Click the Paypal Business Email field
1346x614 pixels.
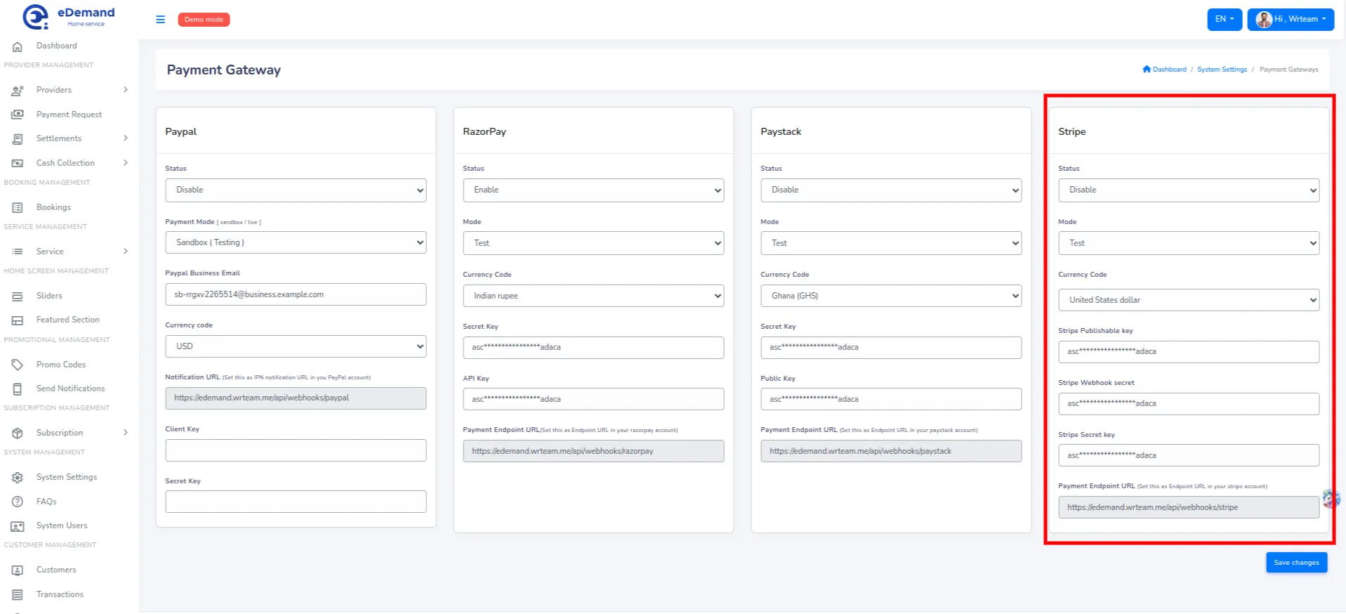point(296,294)
